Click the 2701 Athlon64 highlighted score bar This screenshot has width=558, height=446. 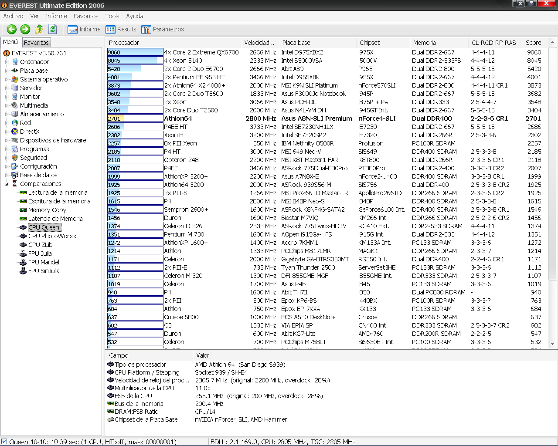click(x=135, y=118)
